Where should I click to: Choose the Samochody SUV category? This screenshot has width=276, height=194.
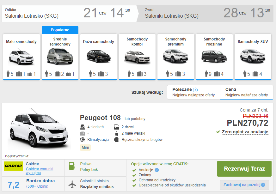click(x=253, y=57)
